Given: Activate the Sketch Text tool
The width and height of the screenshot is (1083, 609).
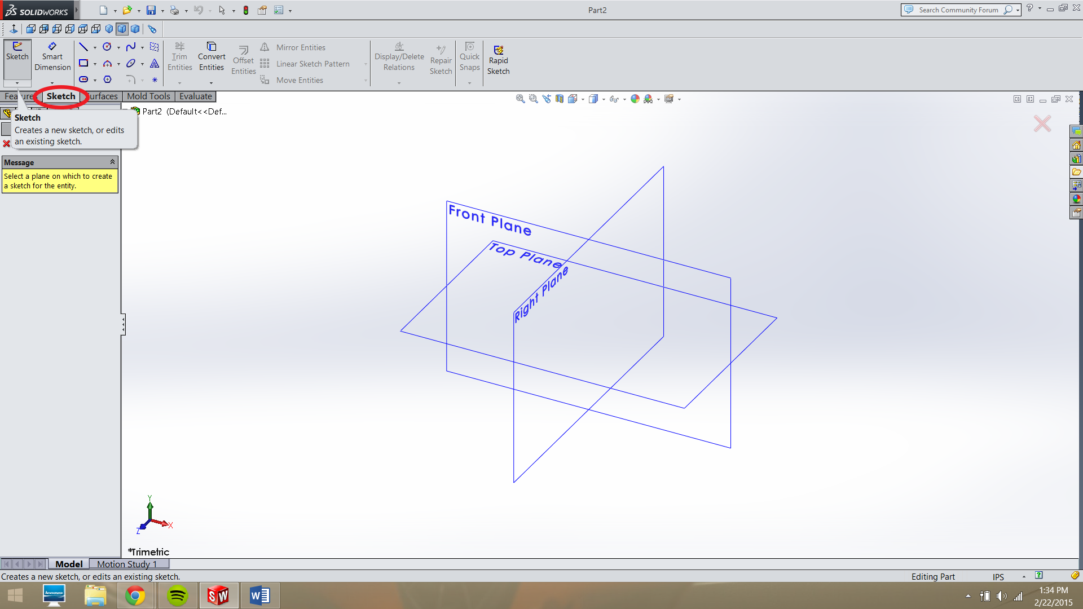Looking at the screenshot, I should pos(154,63).
